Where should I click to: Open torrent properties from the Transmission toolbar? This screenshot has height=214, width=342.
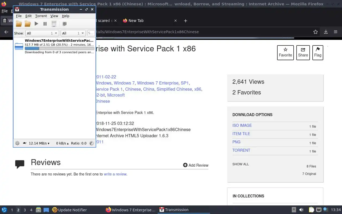coord(64,24)
